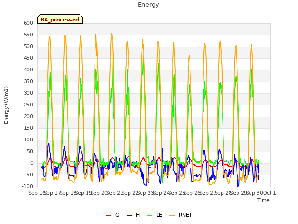Select the H legend label
The image size is (298, 224).
(x=138, y=215)
